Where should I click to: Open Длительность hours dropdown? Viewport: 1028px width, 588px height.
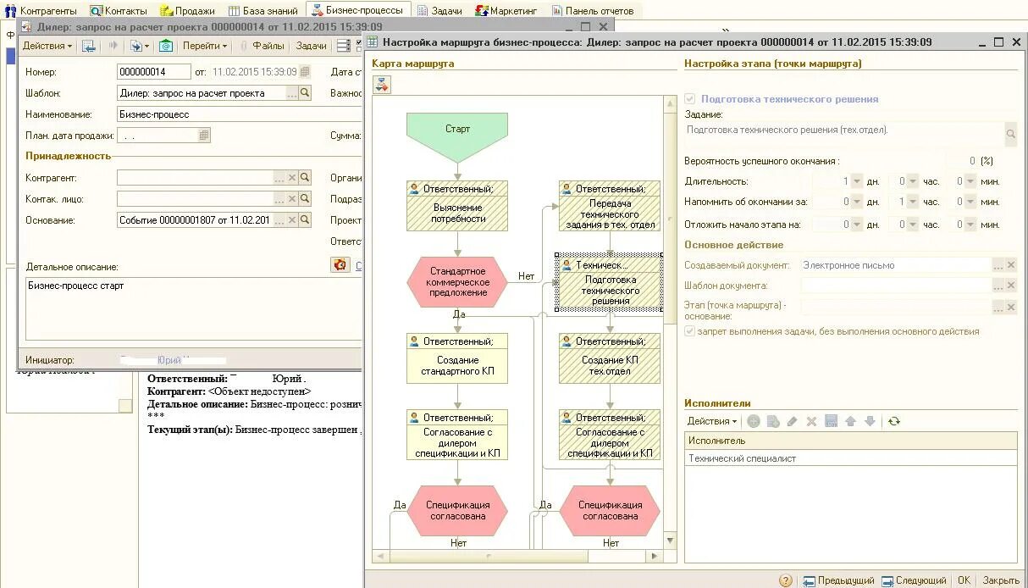tap(914, 181)
